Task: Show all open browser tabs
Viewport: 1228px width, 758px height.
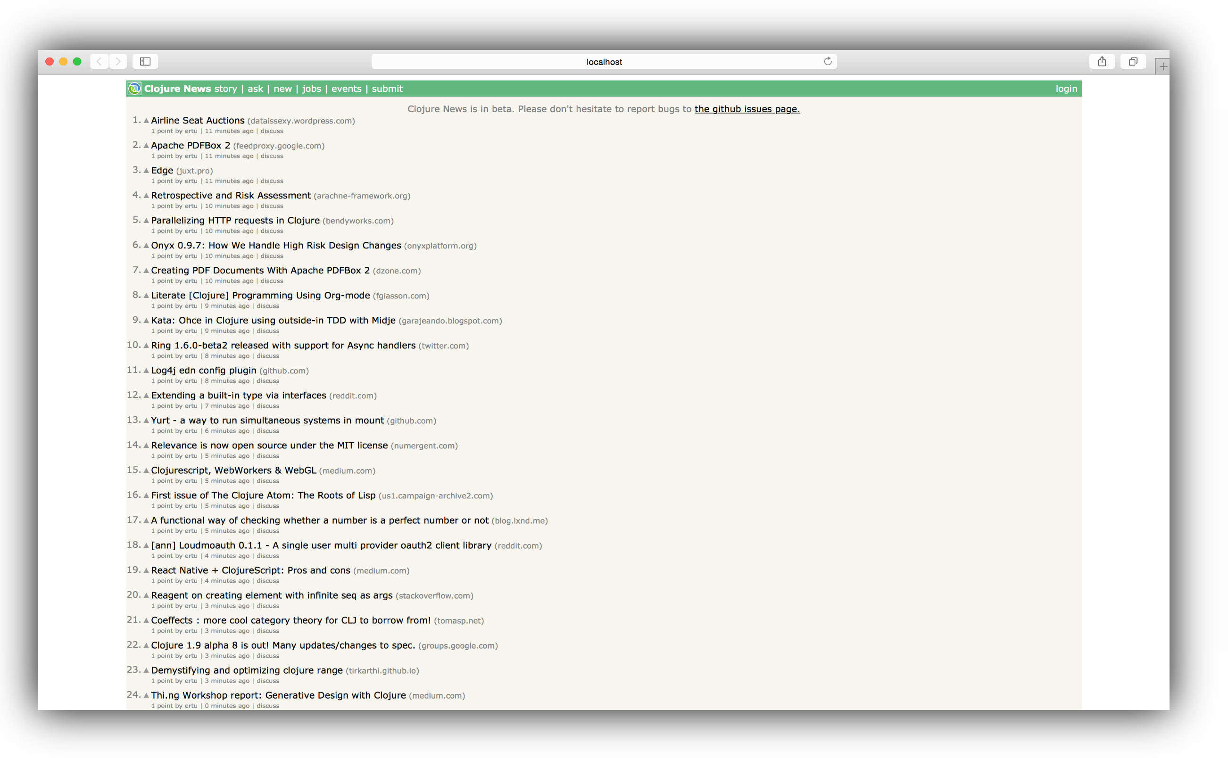Action: click(x=1133, y=61)
